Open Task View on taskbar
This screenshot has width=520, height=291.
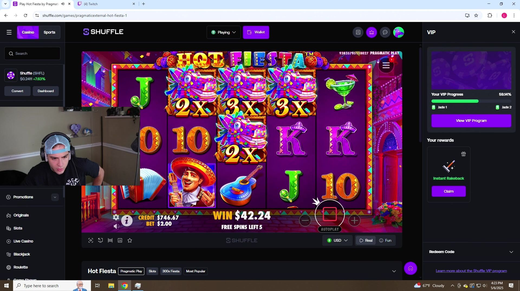click(x=97, y=286)
